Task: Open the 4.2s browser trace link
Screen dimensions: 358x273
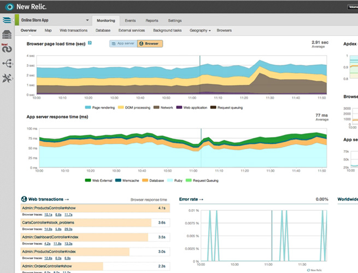Action: pyautogui.click(x=47, y=244)
